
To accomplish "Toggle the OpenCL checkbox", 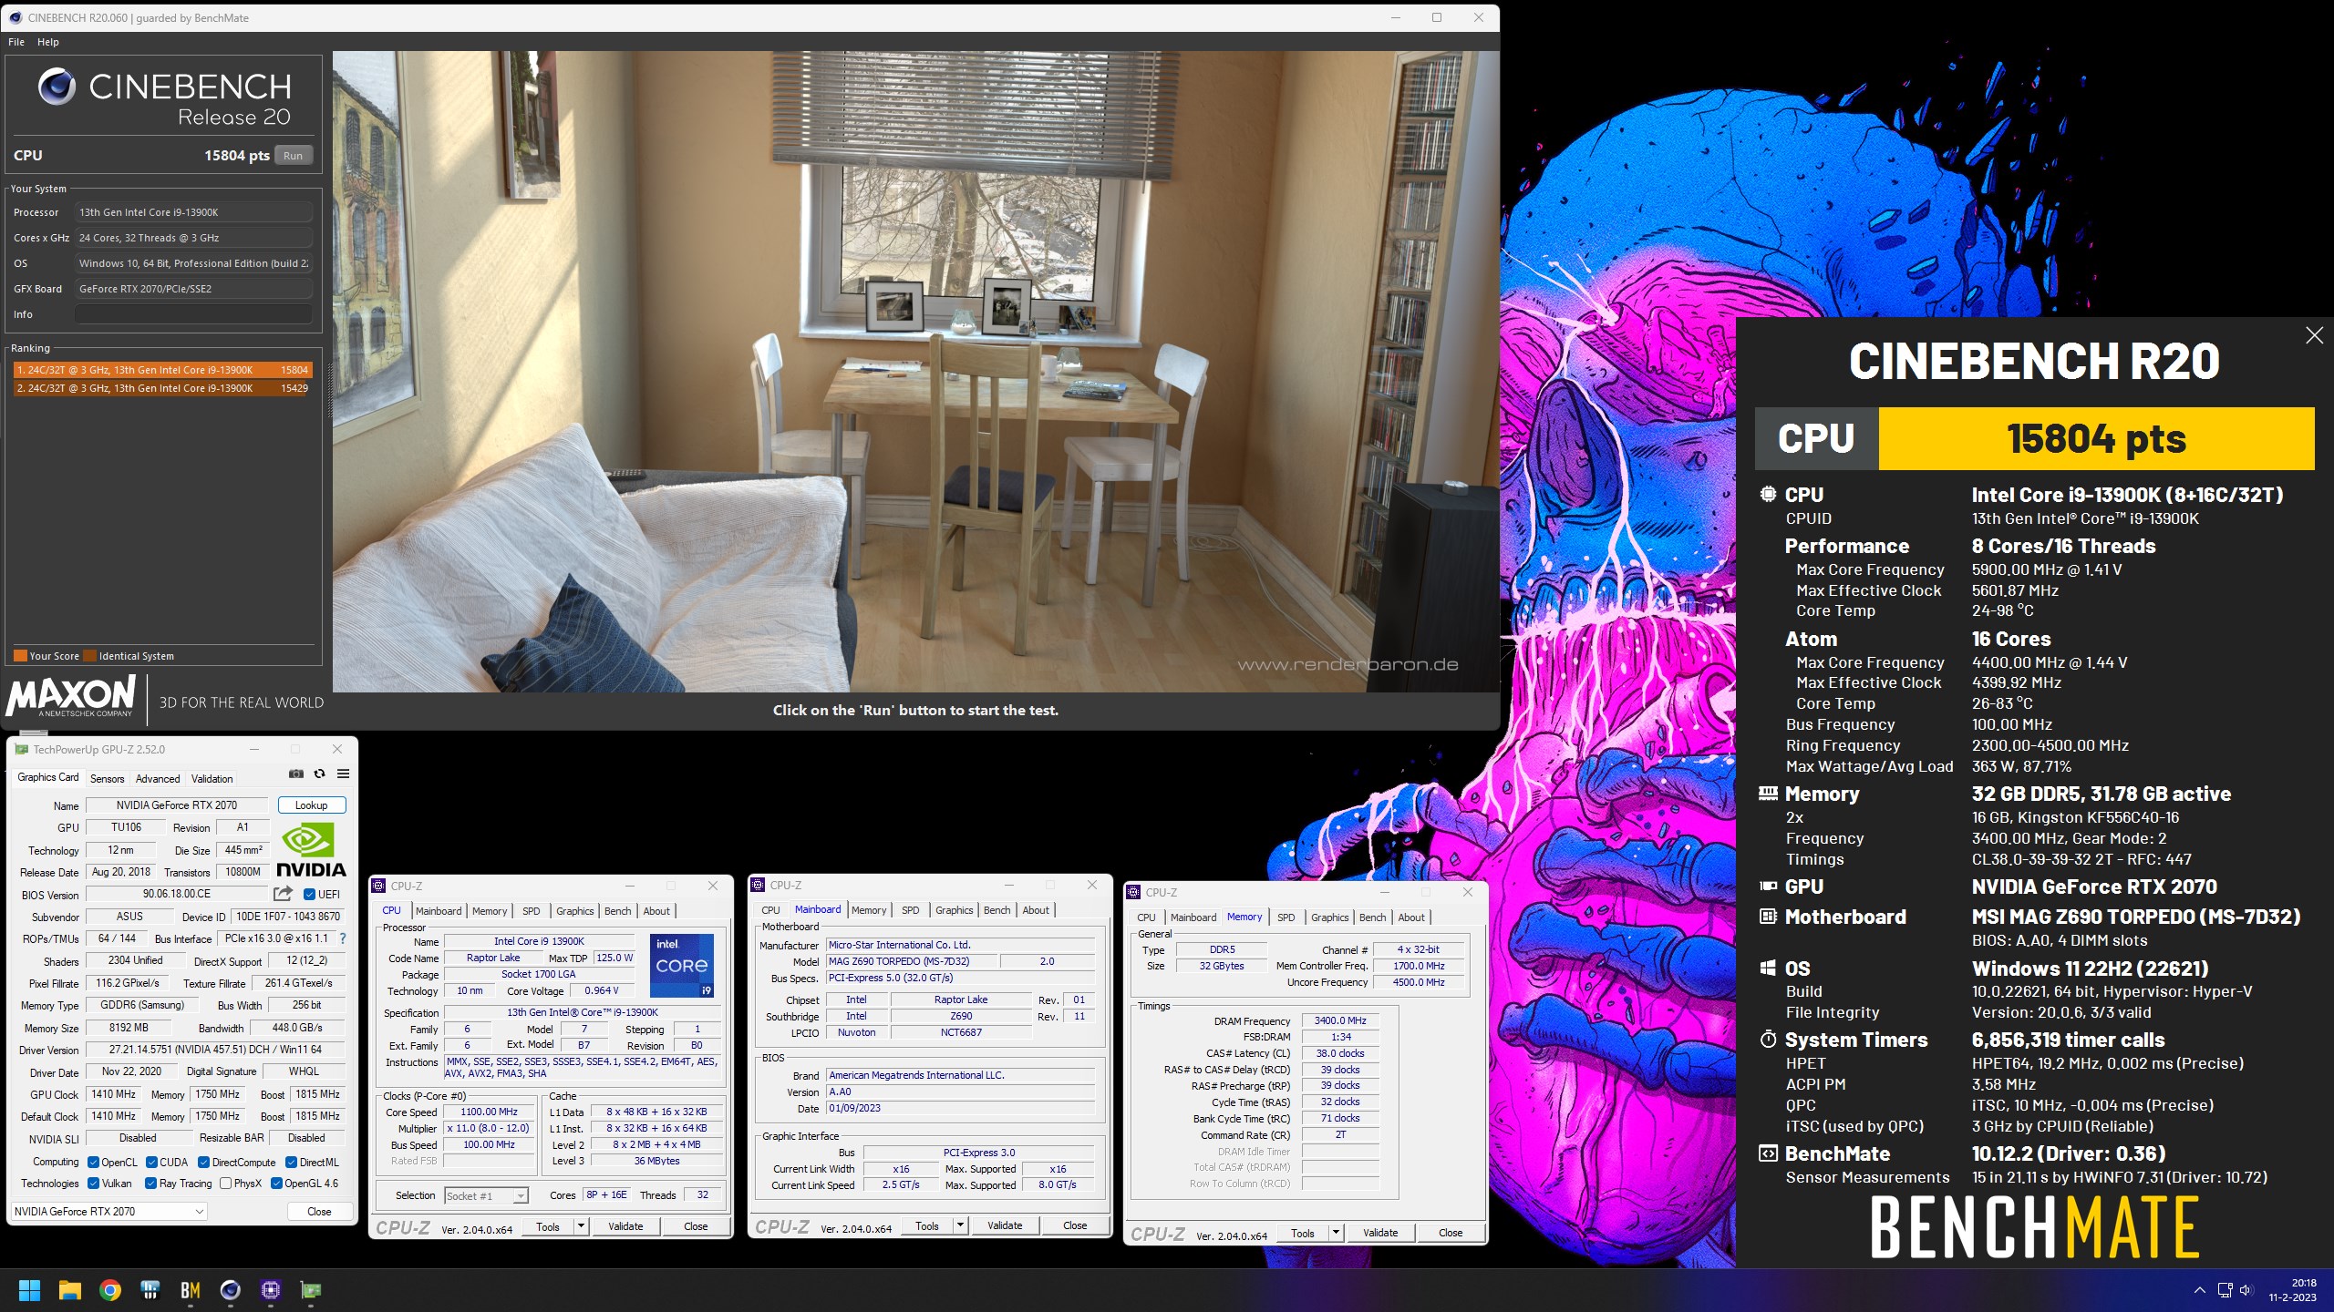I will (x=93, y=1163).
